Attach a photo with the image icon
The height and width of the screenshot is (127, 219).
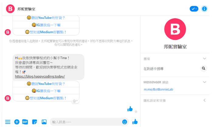[44, 122]
